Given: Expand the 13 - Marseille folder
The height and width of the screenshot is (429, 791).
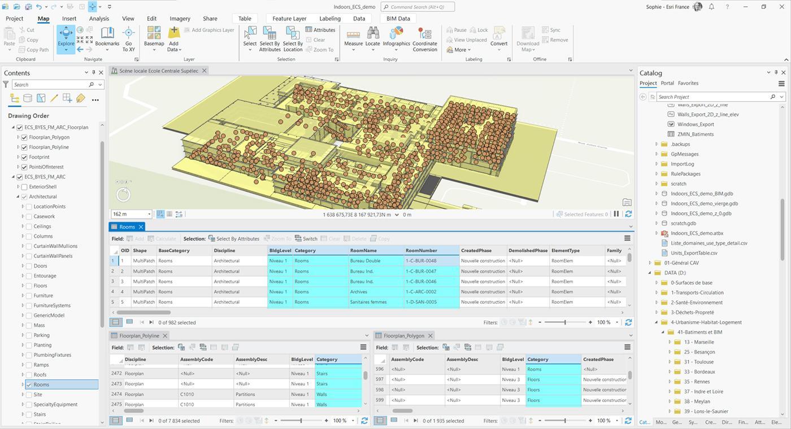Looking at the screenshot, I should 670,342.
